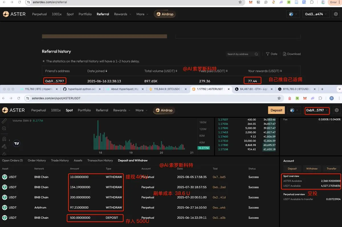Select the Deposit and Withdraw tab
342x227 pixels.
tap(133, 160)
